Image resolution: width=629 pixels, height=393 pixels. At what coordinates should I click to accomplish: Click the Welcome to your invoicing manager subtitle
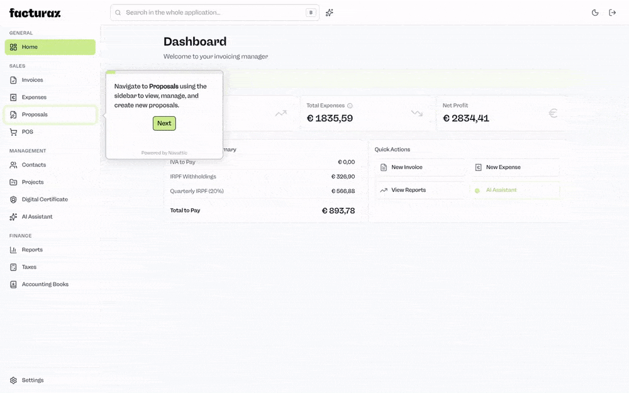[x=216, y=57]
